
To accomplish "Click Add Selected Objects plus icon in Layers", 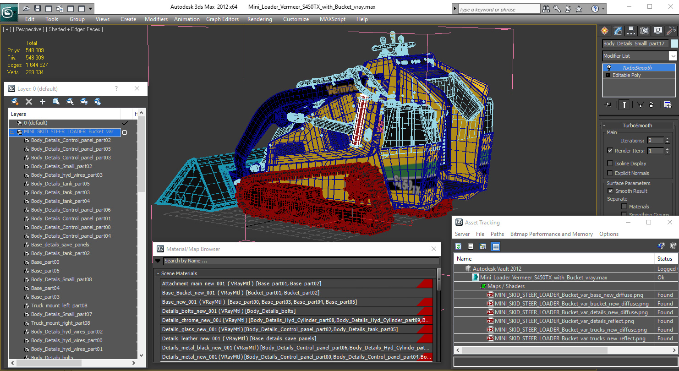I will pyautogui.click(x=43, y=102).
